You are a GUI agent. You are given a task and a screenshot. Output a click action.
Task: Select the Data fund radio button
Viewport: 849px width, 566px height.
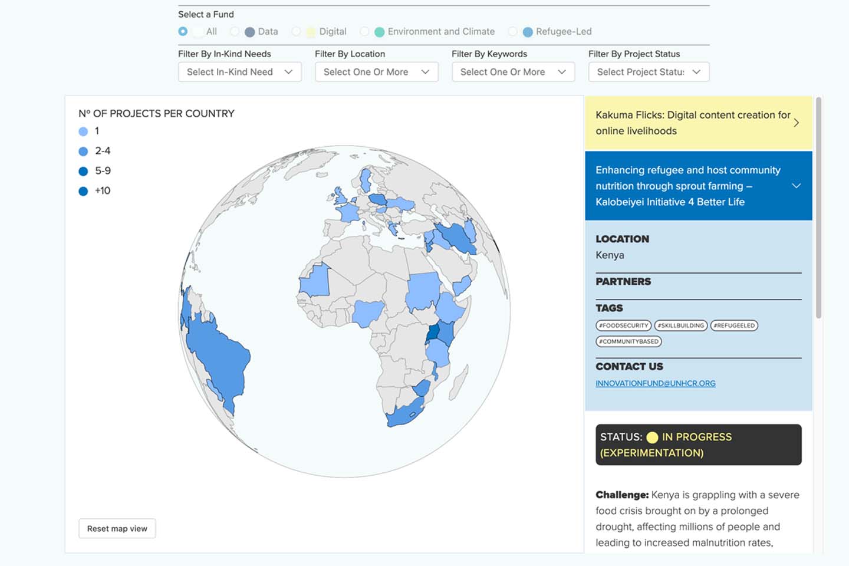[235, 31]
